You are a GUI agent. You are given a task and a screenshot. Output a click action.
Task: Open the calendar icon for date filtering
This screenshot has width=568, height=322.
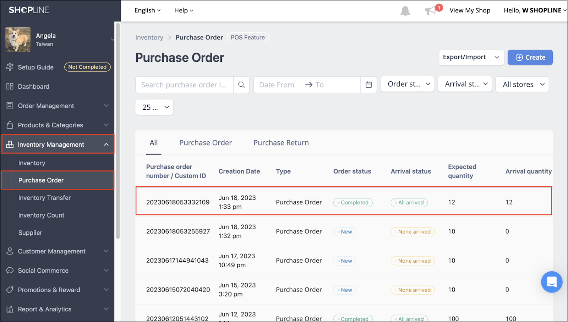368,84
